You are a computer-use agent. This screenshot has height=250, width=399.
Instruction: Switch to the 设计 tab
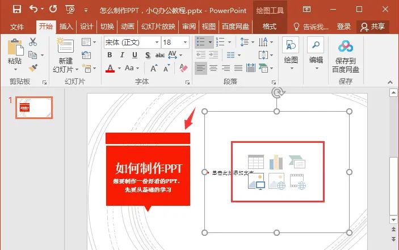(86, 26)
